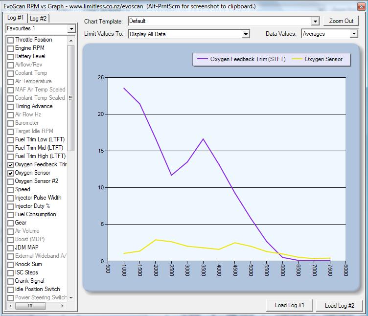Enable the JDM MAP checkbox
Image resolution: width=368 pixels, height=316 pixels.
(10, 248)
